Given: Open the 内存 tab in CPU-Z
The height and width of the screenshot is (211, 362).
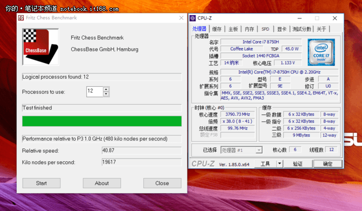Looking at the screenshot, I should 249,29.
